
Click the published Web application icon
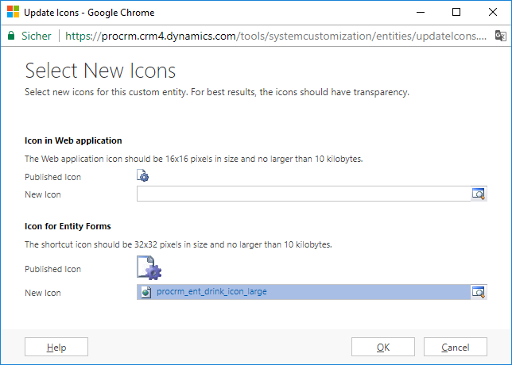pyautogui.click(x=143, y=177)
